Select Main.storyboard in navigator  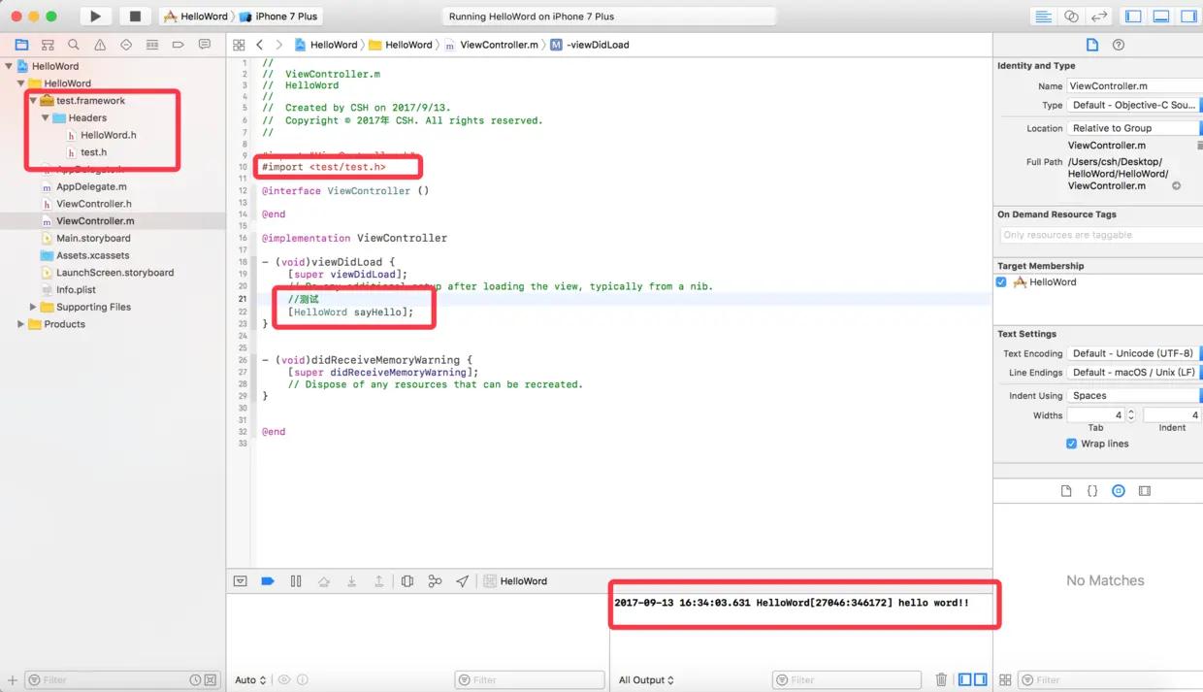(93, 239)
